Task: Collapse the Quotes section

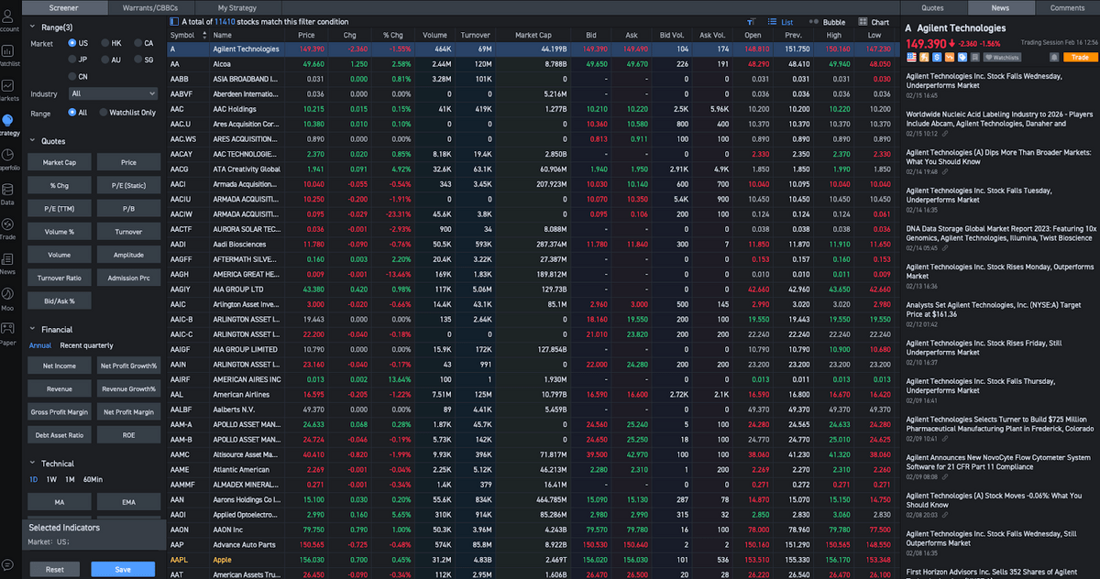Action: (x=33, y=141)
